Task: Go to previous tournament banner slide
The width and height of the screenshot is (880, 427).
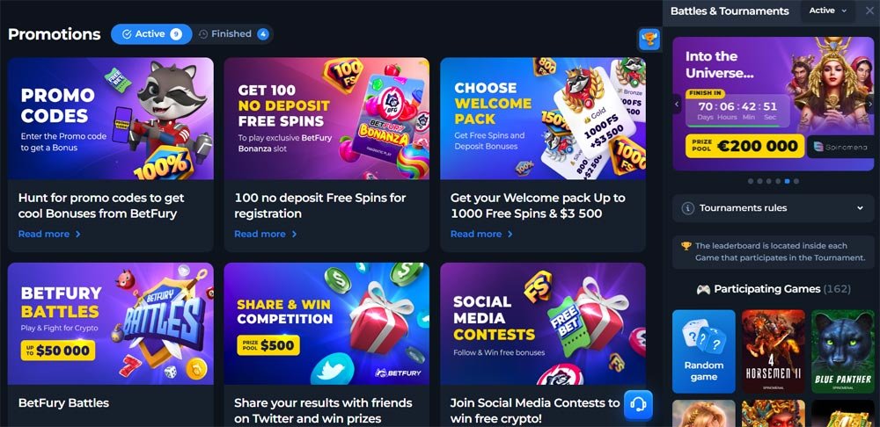Action: 676,104
